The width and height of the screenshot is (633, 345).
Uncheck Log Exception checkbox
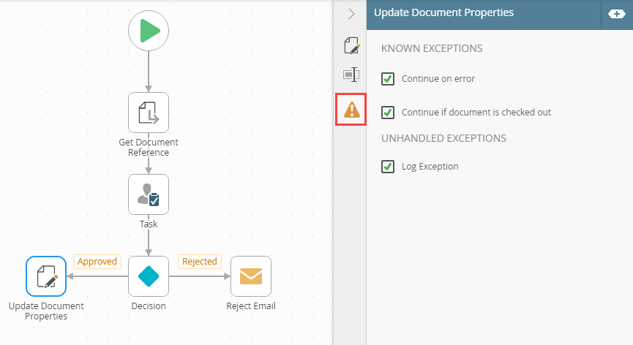388,166
